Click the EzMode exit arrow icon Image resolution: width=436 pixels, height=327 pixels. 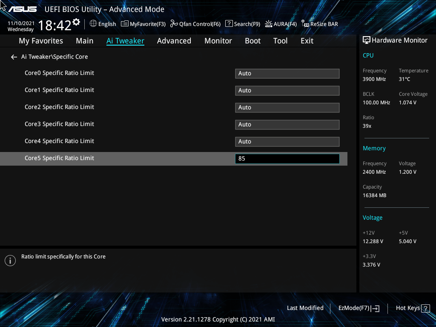[375, 308]
